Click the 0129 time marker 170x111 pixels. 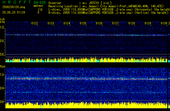pos(148,23)
